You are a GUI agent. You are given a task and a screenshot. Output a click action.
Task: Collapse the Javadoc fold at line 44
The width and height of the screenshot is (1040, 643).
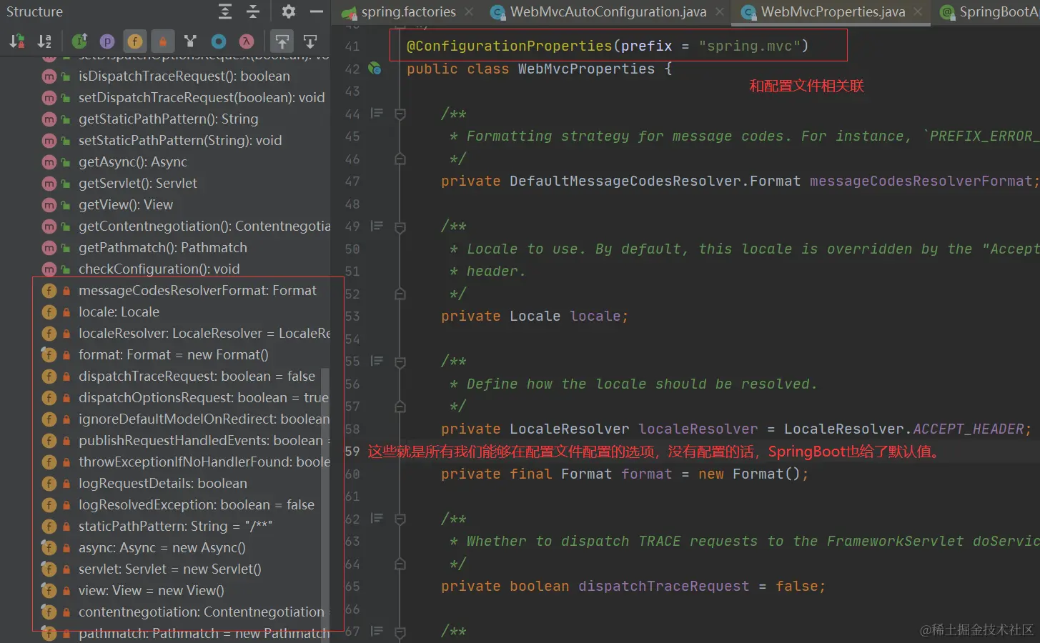(400, 114)
